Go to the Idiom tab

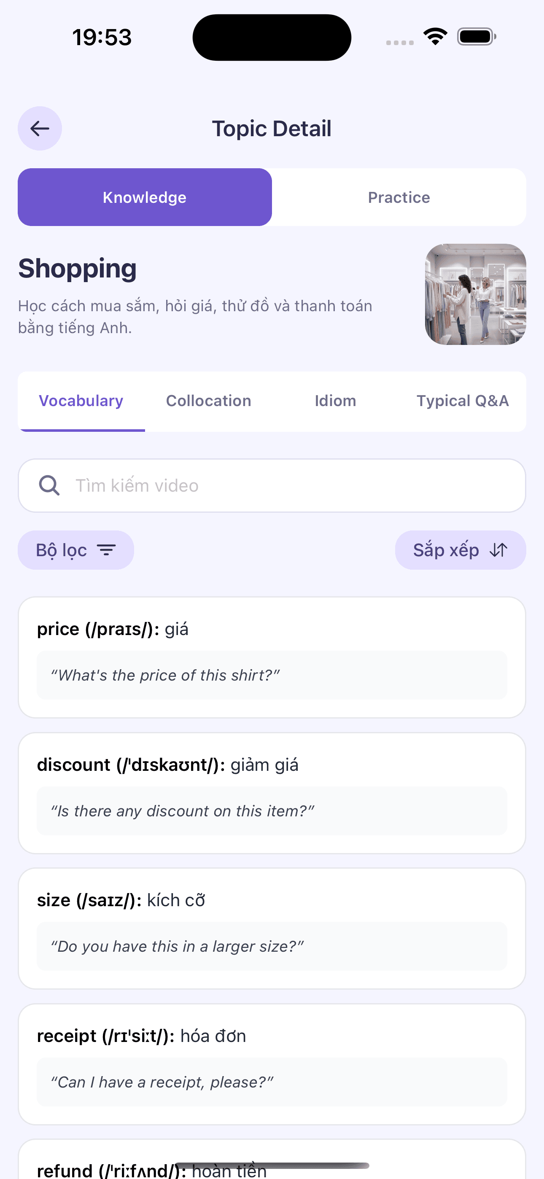pos(335,401)
